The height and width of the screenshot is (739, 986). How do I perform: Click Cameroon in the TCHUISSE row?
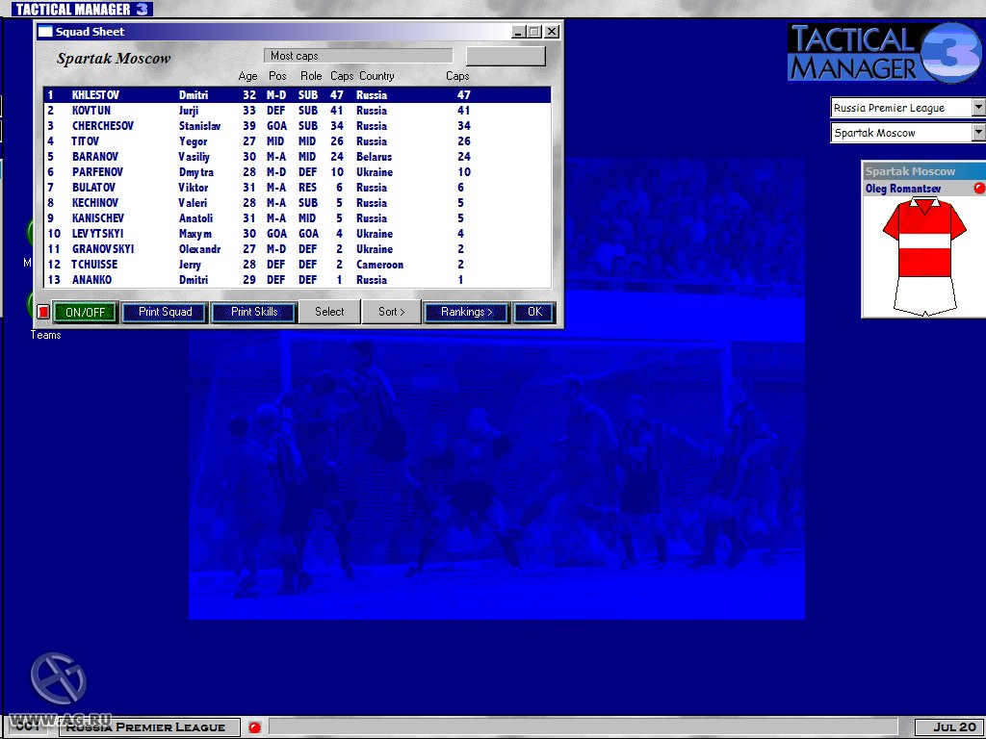[379, 265]
